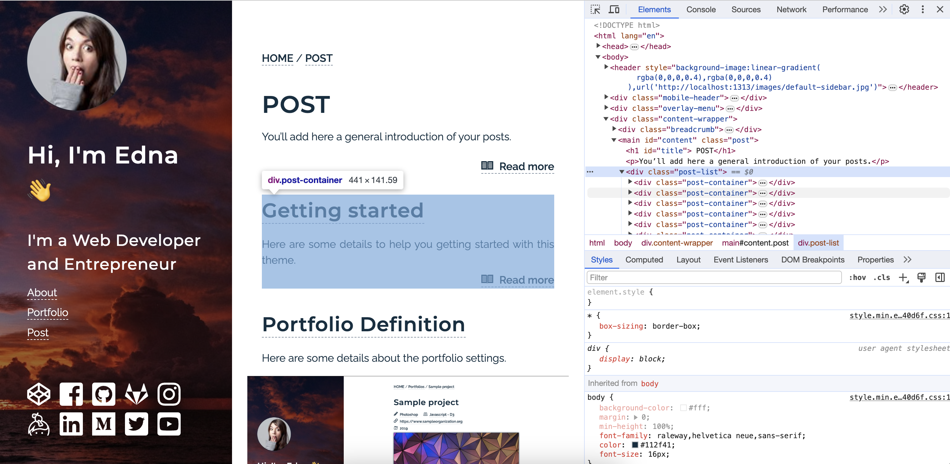The width and height of the screenshot is (950, 464).
Task: Toggle the computed styles sidebar icon
Action: [x=940, y=278]
